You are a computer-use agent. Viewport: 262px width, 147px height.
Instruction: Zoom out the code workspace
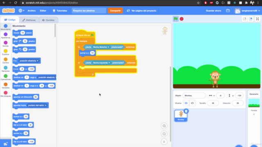pyautogui.click(x=164, y=134)
